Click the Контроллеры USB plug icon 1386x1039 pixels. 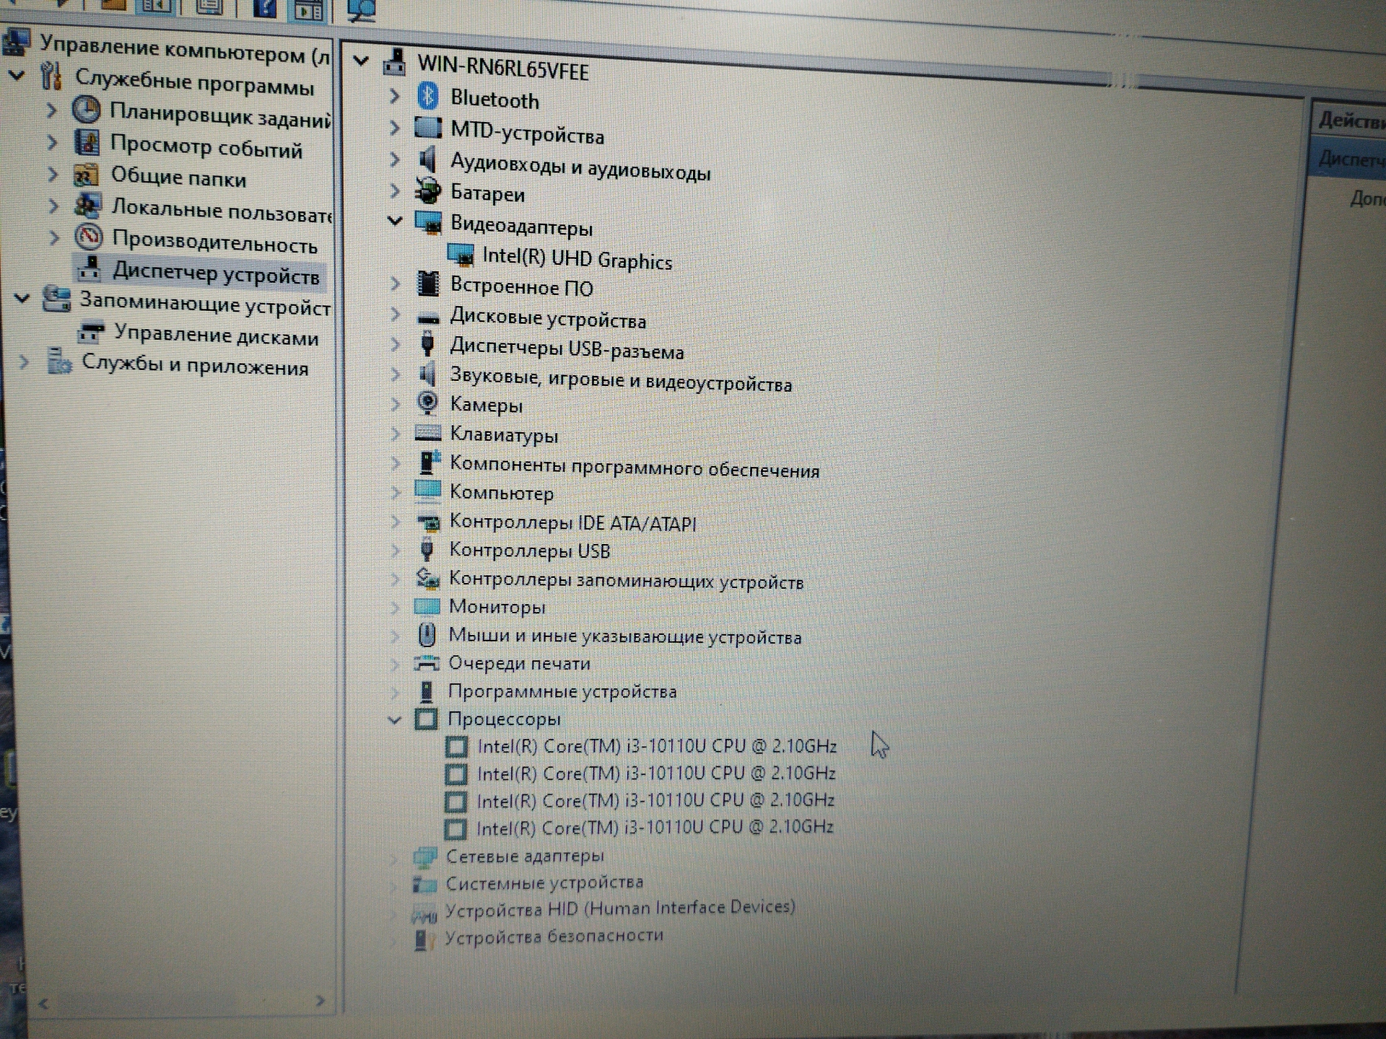427,549
